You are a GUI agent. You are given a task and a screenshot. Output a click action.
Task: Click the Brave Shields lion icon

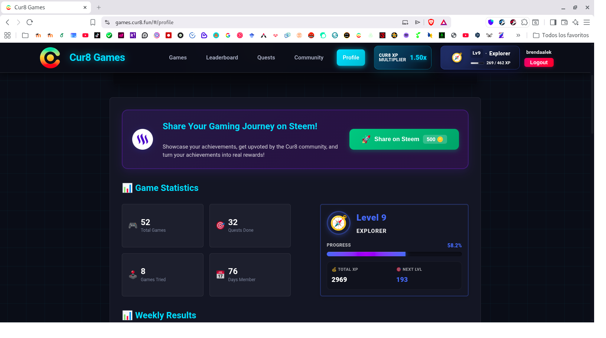tap(431, 22)
